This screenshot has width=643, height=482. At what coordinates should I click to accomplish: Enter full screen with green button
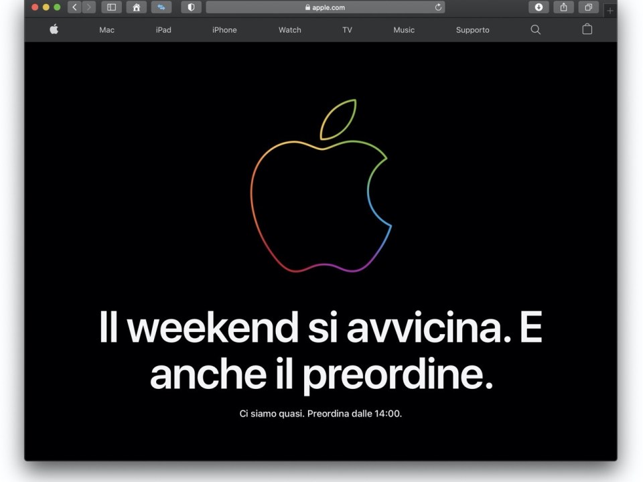point(57,7)
